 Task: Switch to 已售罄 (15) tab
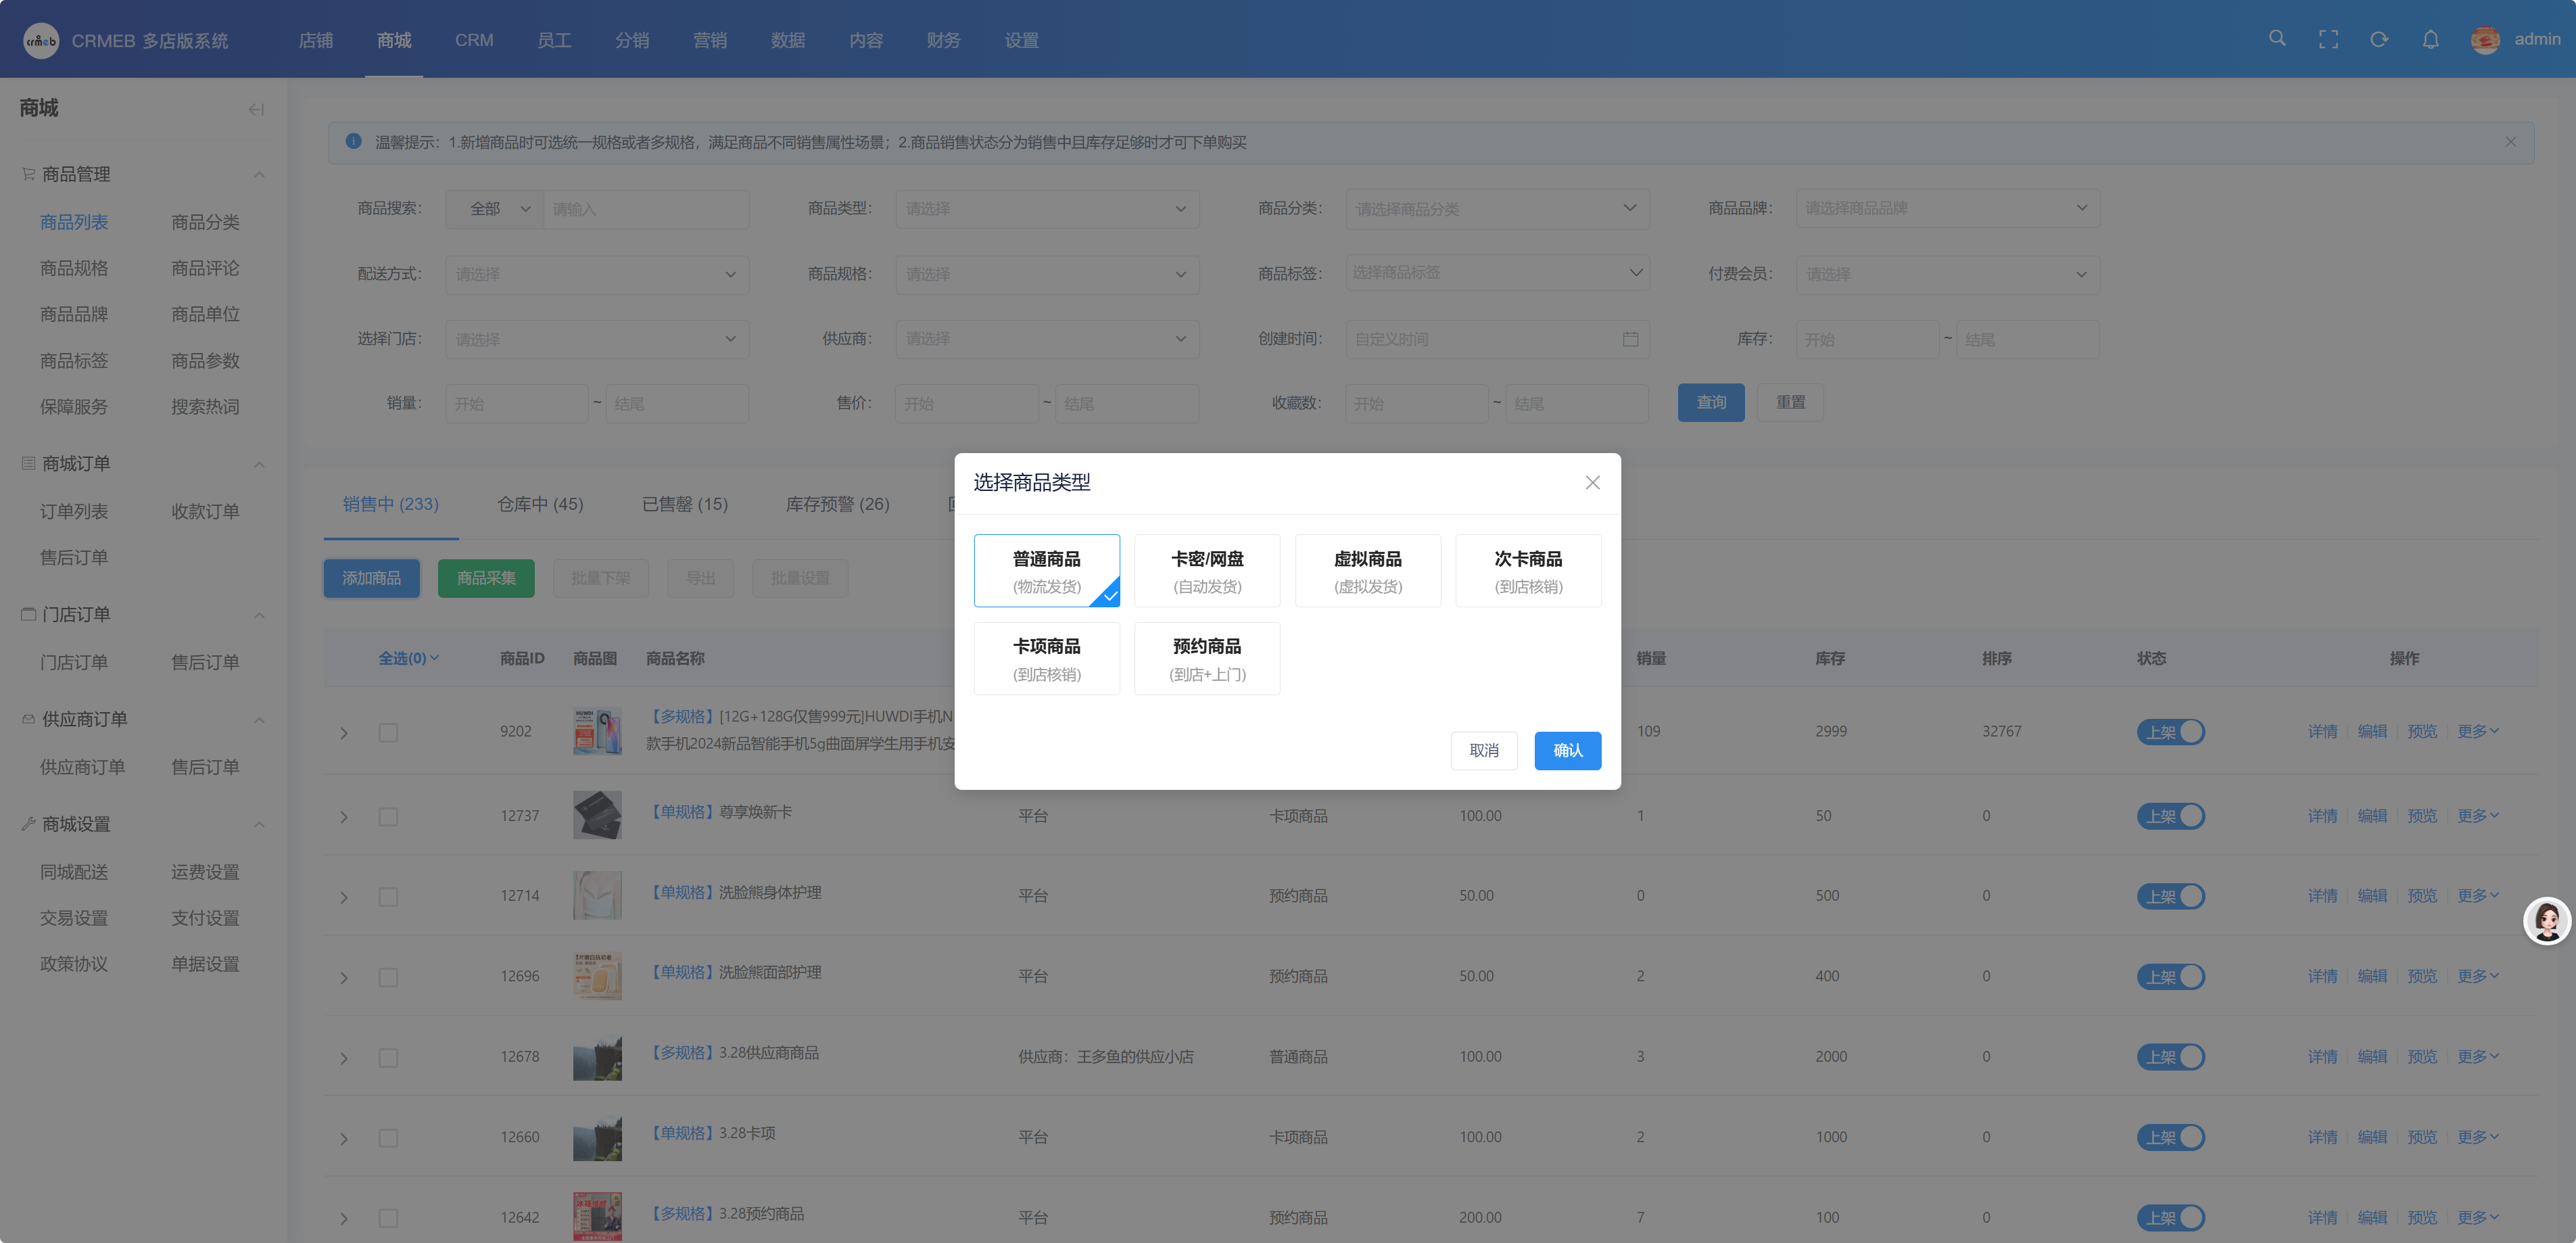coord(685,504)
